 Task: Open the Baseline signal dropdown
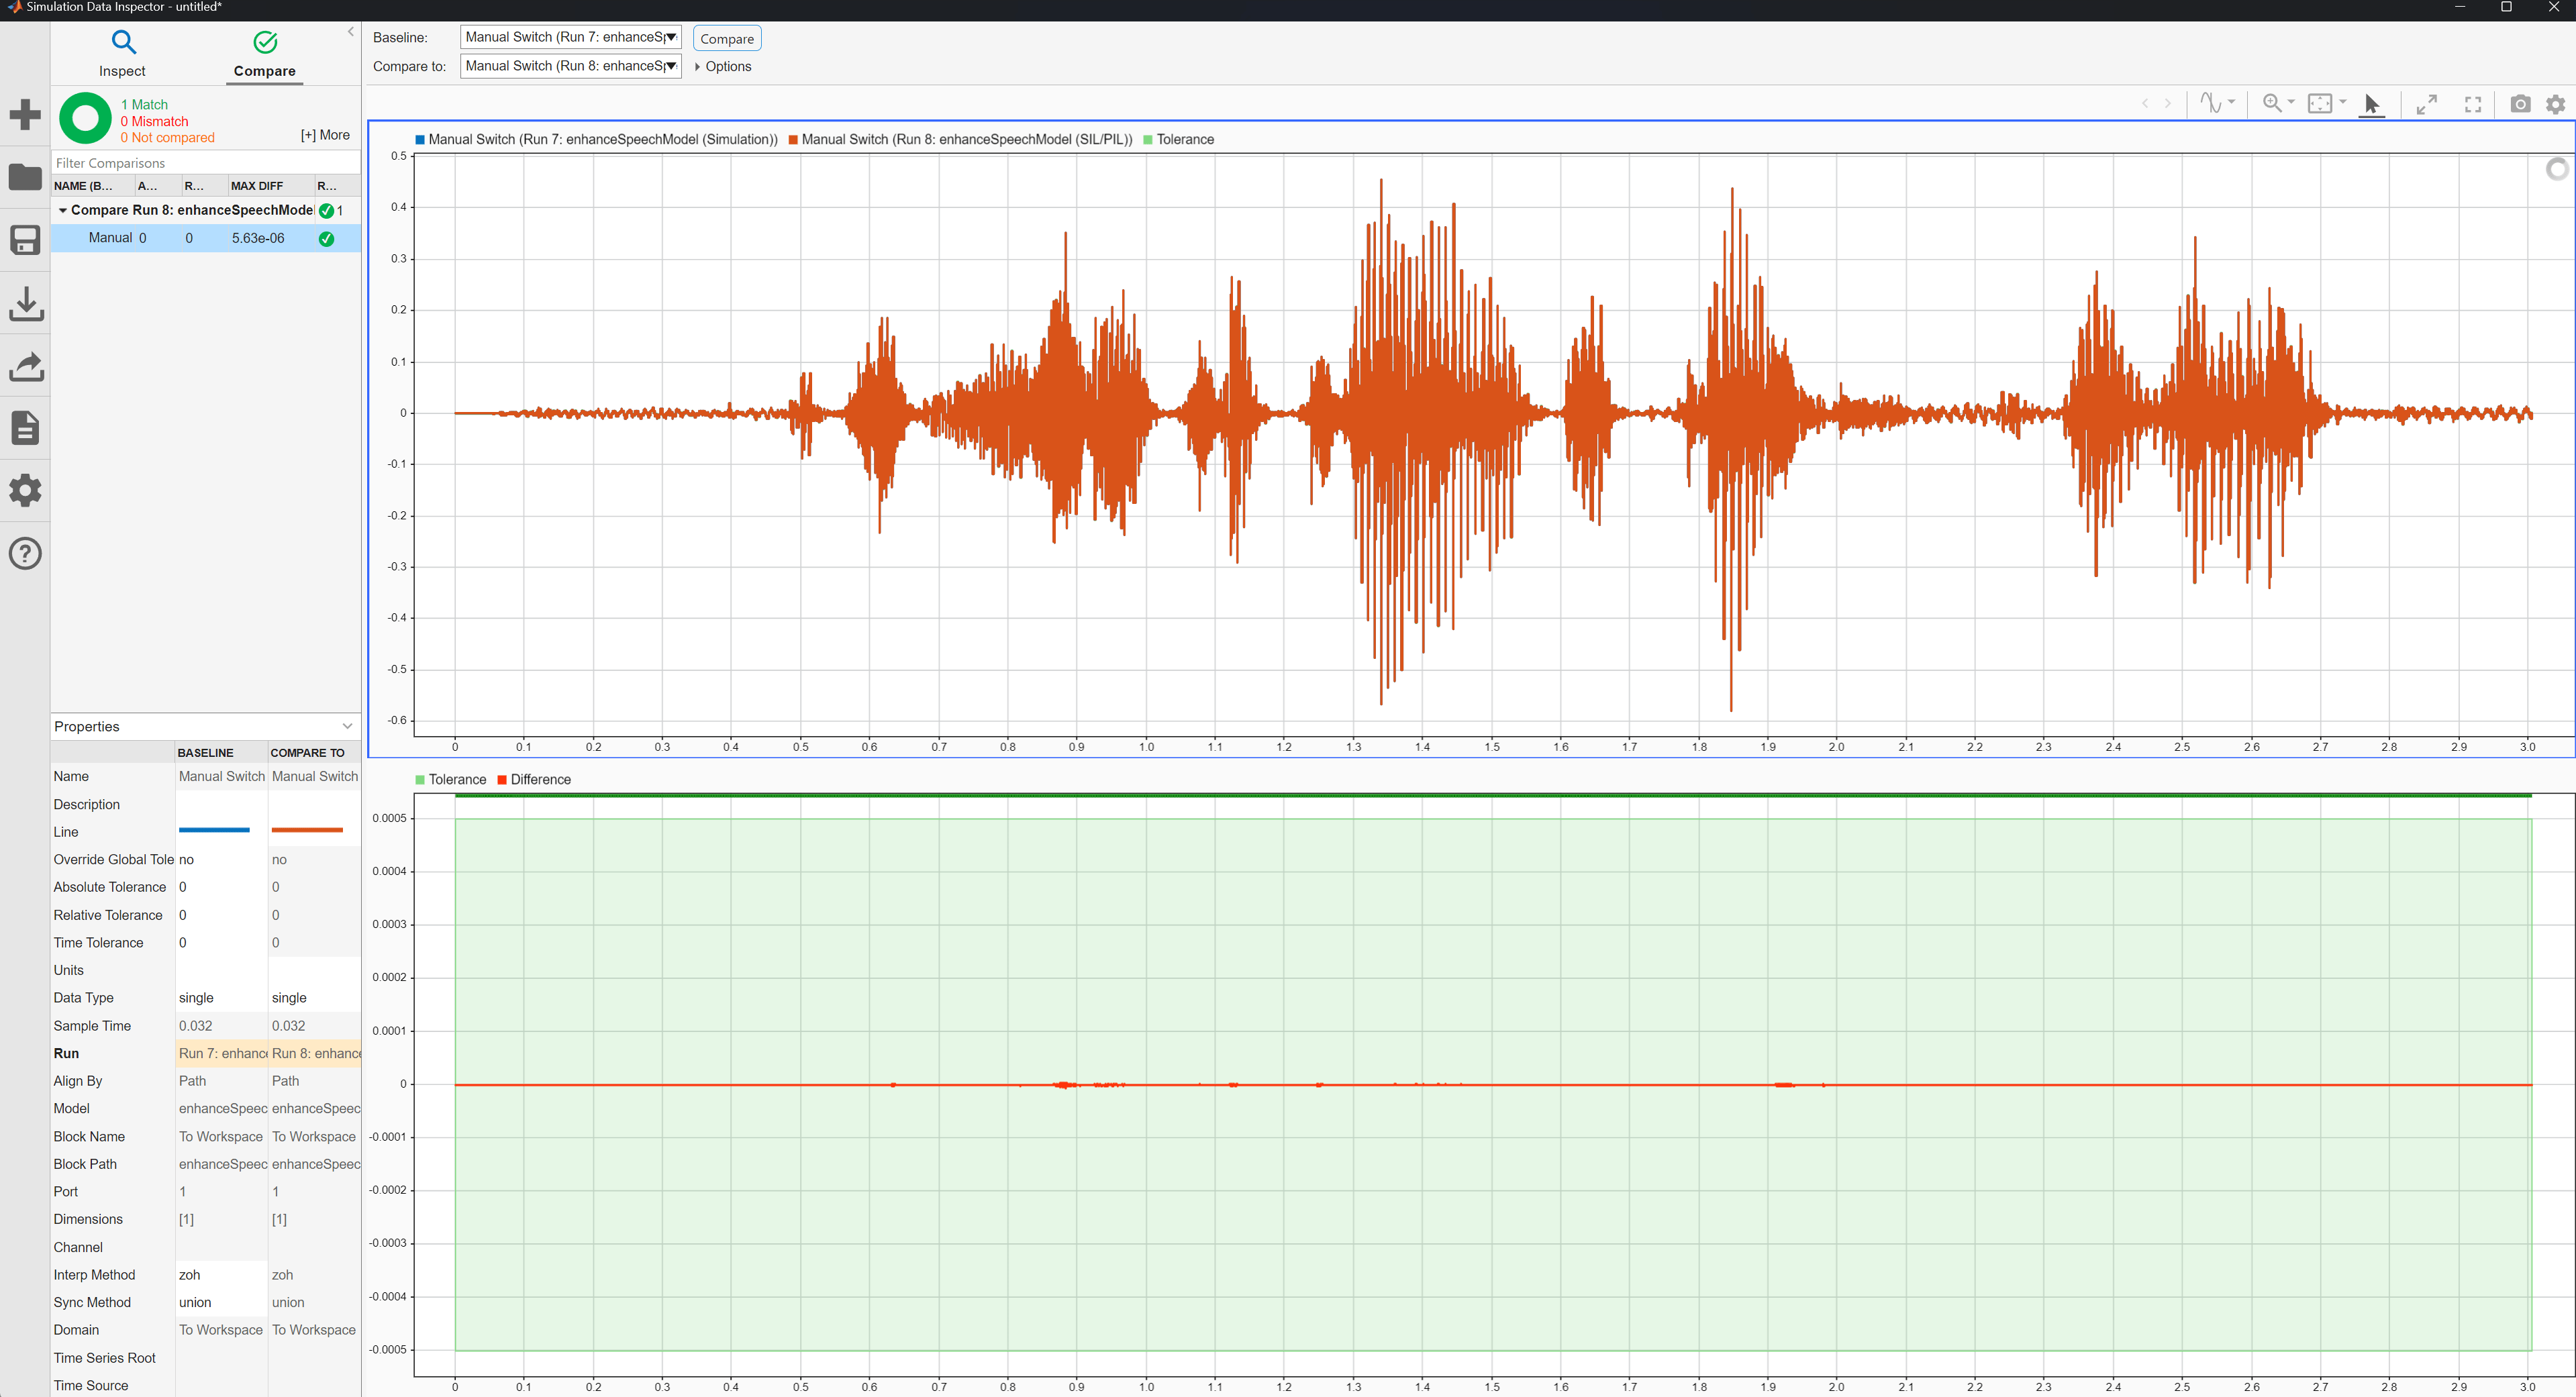point(570,37)
